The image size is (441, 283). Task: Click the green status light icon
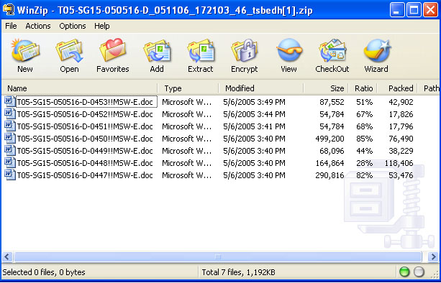click(x=405, y=272)
